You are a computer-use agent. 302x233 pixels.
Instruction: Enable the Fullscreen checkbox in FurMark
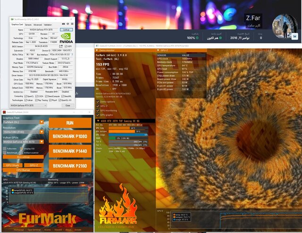(6, 148)
